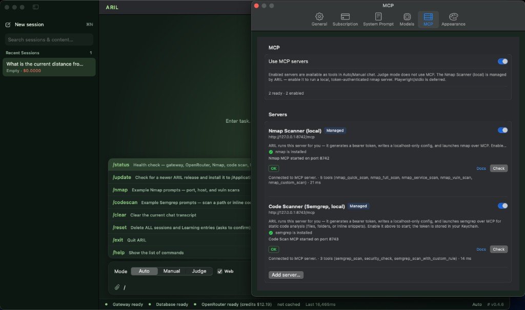Toggle the Use MCP servers switch
The height and width of the screenshot is (310, 525).
502,61
